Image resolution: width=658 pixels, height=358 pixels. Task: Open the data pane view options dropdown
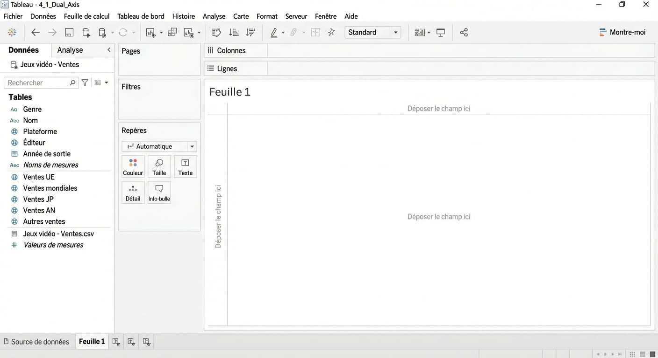pos(101,83)
